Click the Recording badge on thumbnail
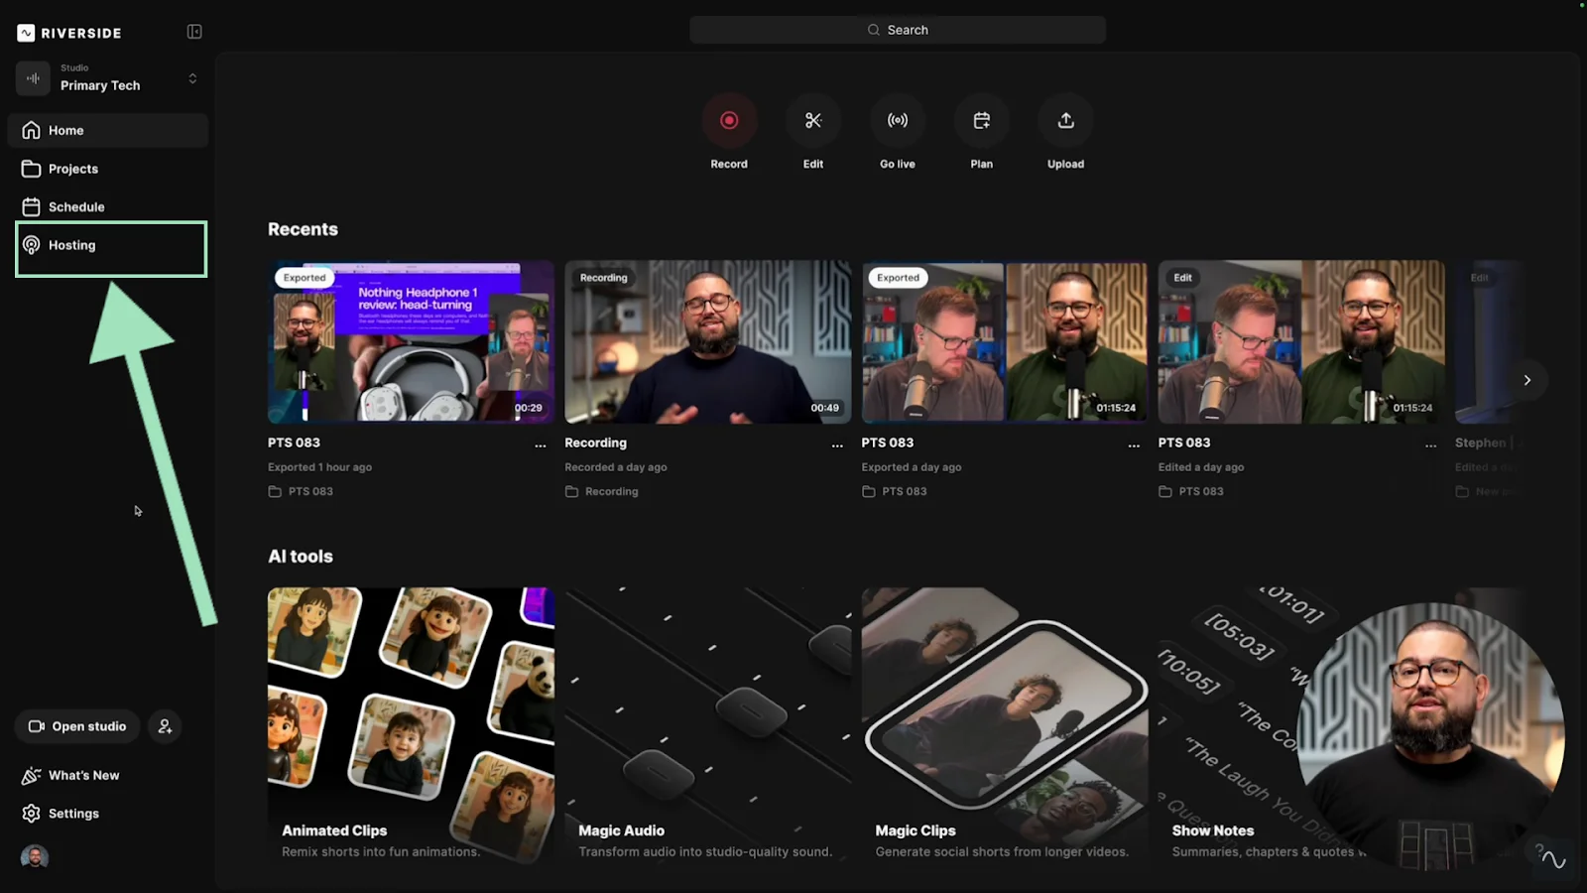The height and width of the screenshot is (893, 1587). tap(603, 278)
